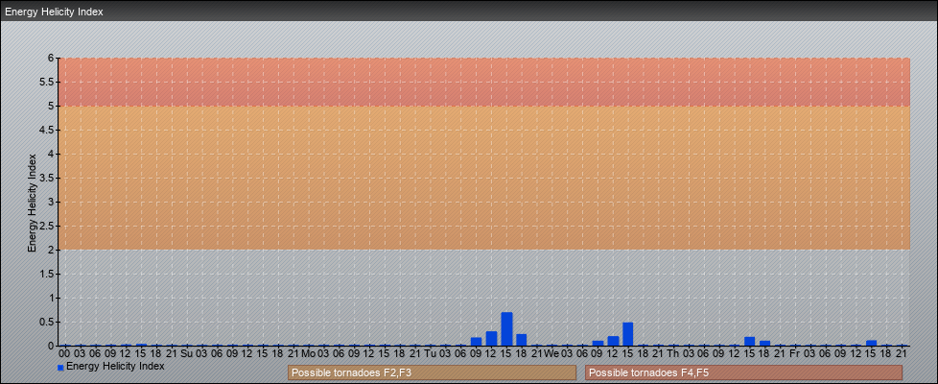This screenshot has width=938, height=384.
Task: Select the Possible tornadoes F4,F5 label
Action: point(743,372)
